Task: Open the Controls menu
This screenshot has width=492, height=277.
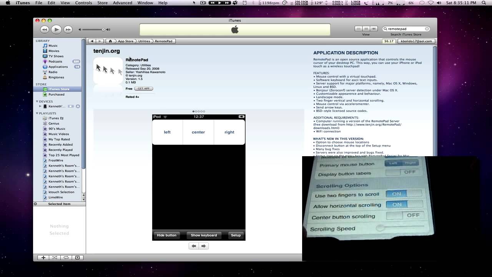Action: click(83, 3)
